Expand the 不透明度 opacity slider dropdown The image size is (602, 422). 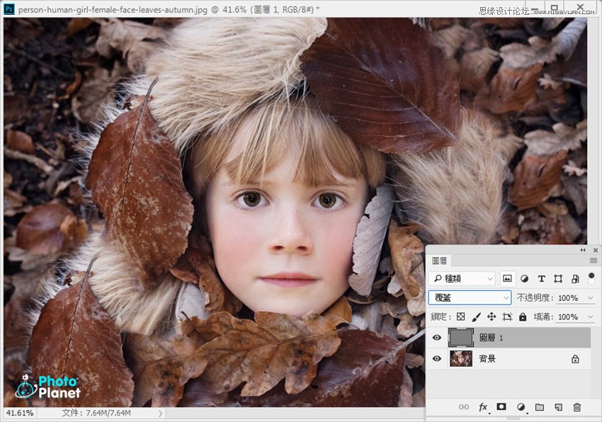click(x=591, y=298)
